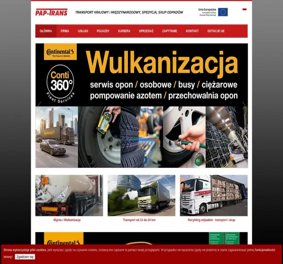Click the Polish flag language icon

point(244,9)
